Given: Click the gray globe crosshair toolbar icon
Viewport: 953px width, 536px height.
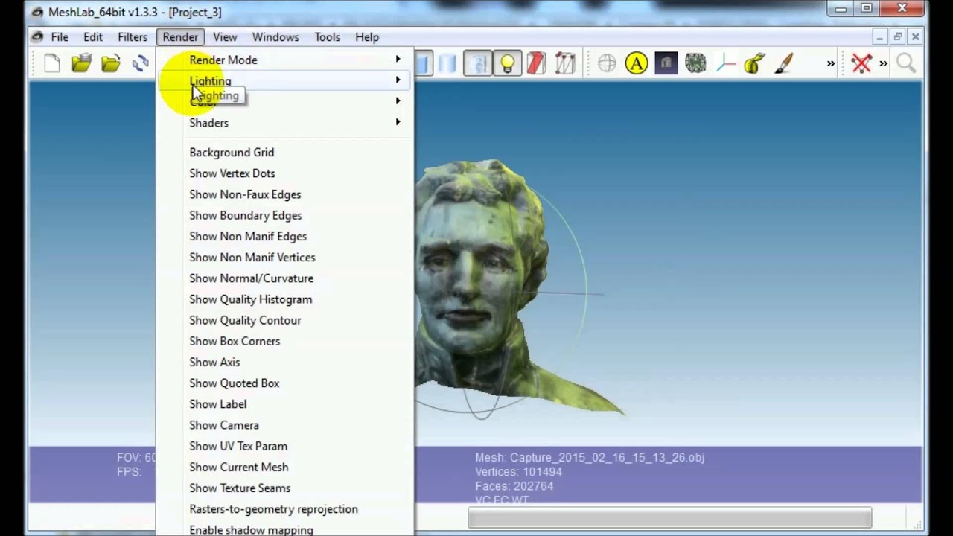Looking at the screenshot, I should click(607, 64).
